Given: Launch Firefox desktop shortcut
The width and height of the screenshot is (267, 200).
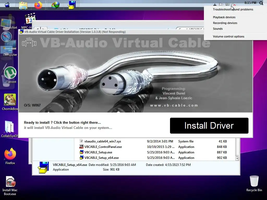Looking at the screenshot, I should pos(10,156).
